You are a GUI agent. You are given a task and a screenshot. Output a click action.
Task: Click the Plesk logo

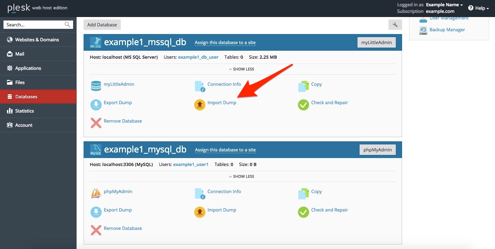[18, 8]
